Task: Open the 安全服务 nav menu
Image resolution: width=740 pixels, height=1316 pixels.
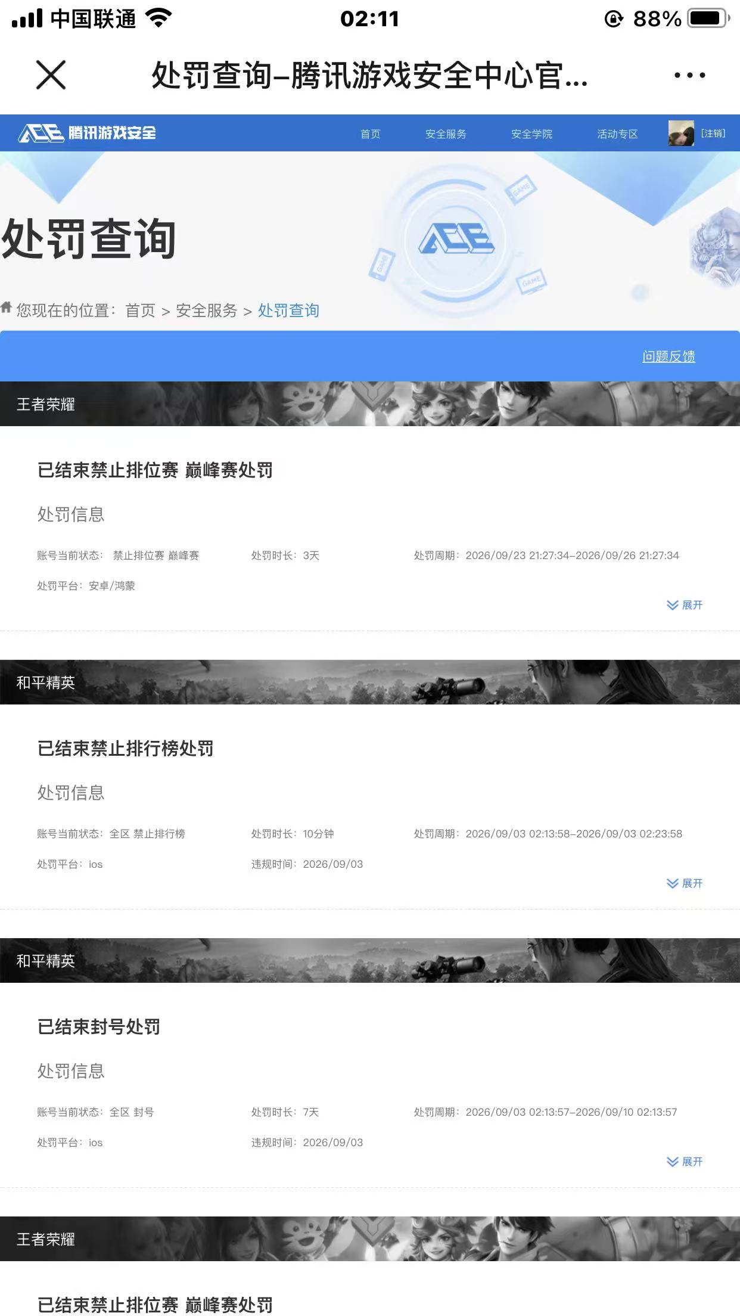Action: (446, 134)
